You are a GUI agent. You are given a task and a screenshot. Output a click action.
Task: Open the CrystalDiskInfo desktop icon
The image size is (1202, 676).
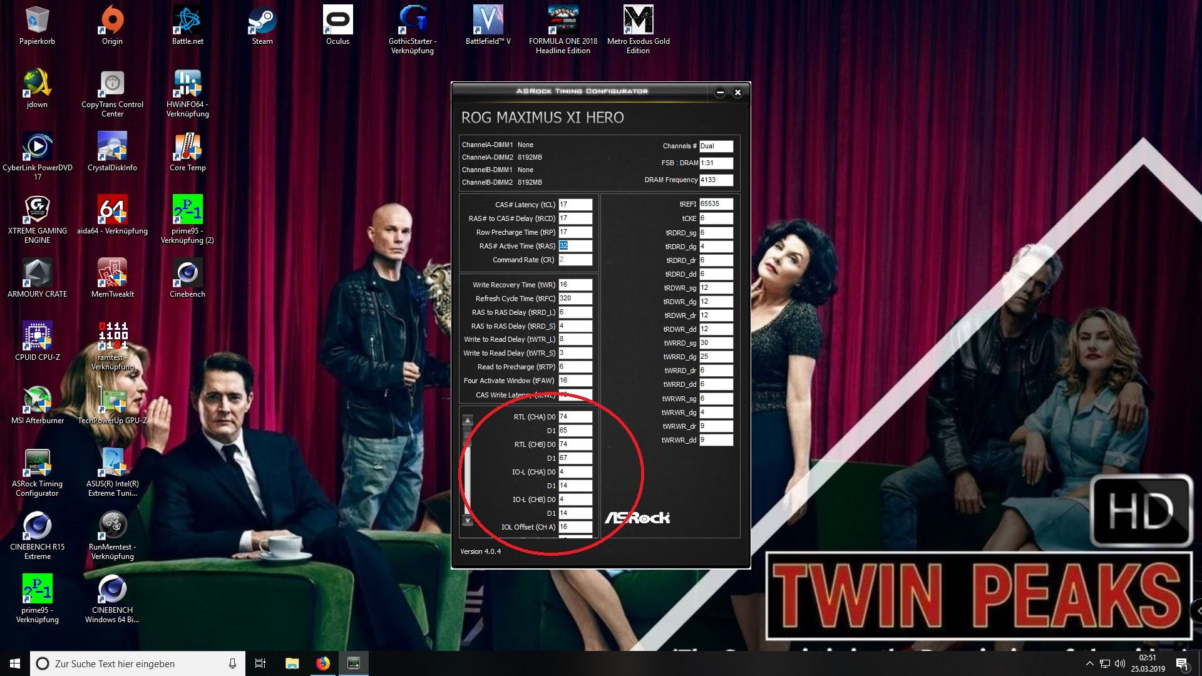112,152
